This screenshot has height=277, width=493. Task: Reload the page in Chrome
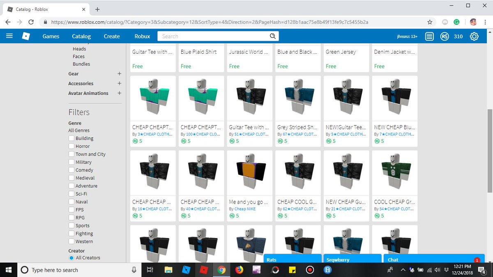pos(32,22)
